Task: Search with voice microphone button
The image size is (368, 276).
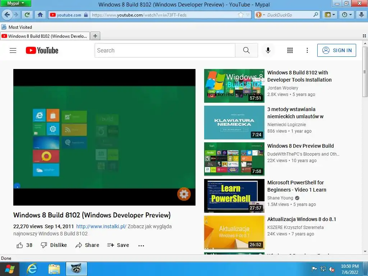Action: coord(268,50)
